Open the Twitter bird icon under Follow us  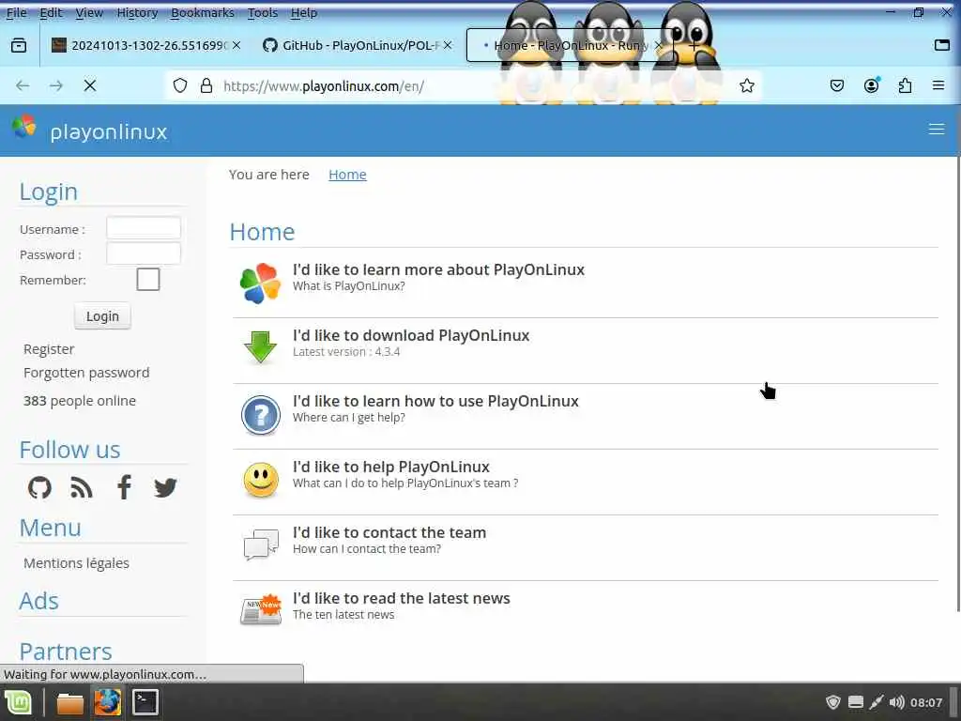point(165,488)
